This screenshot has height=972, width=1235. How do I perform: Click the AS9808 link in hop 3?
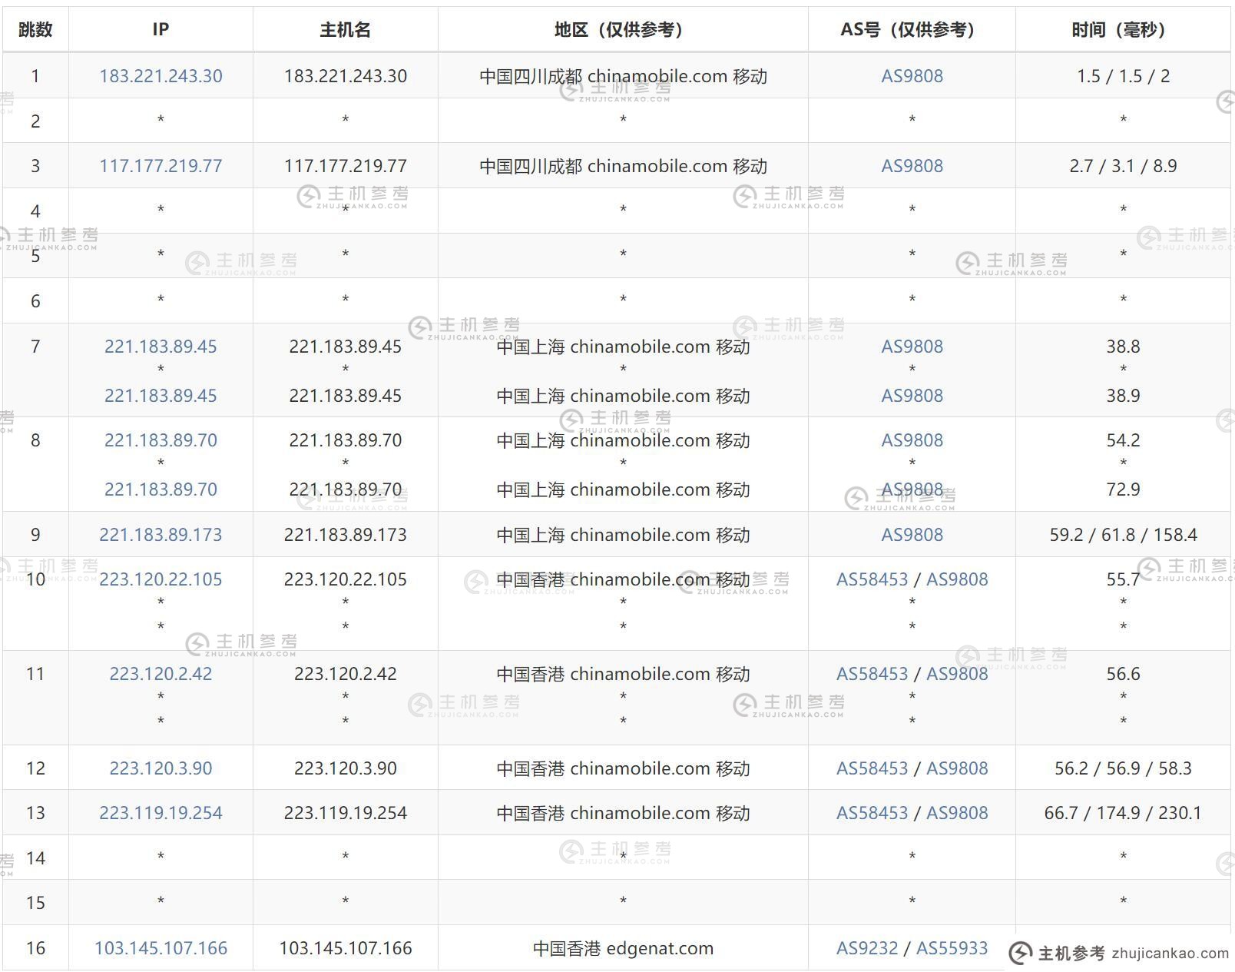coord(912,166)
